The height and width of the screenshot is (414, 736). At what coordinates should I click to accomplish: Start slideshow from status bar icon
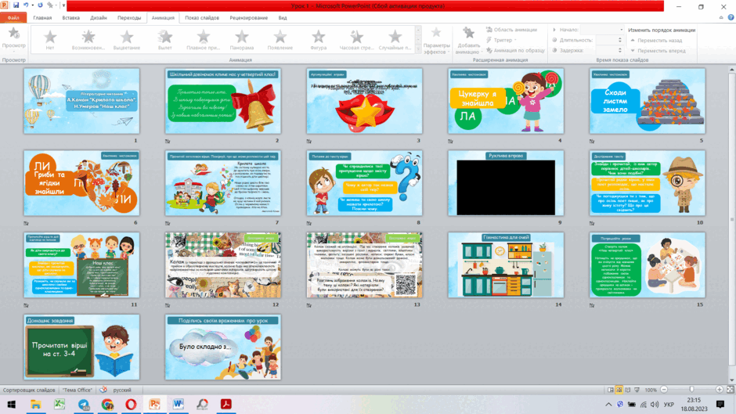pos(637,390)
